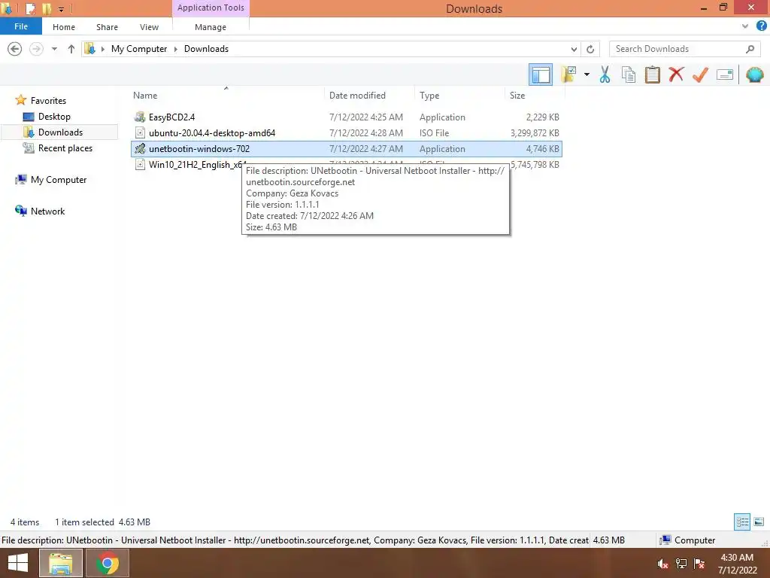Select Downloads in the navigation pane

point(60,132)
